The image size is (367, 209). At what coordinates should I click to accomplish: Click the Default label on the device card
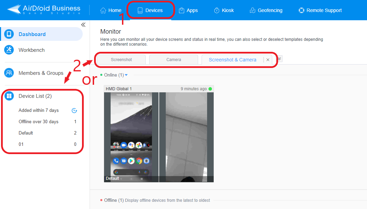(112, 178)
